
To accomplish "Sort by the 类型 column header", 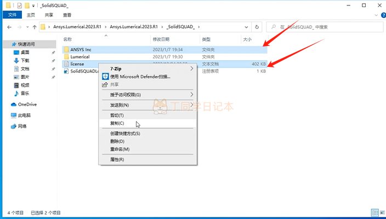I will click(x=206, y=39).
